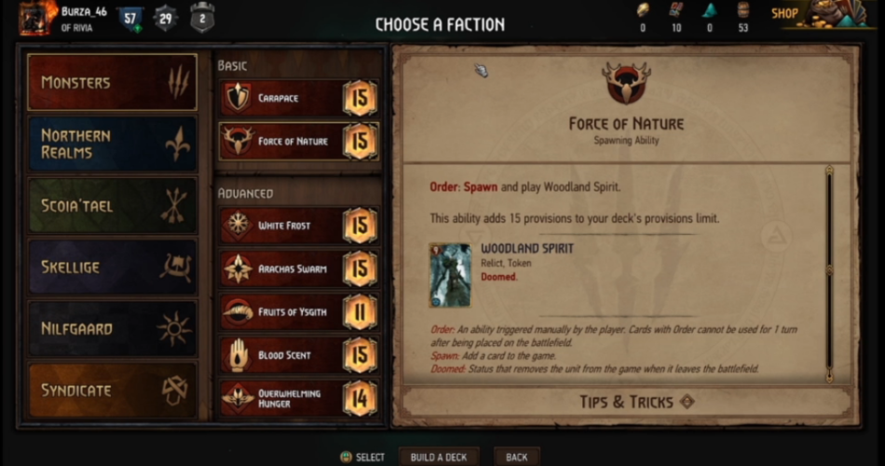Choose the Syndicate faction

point(113,391)
